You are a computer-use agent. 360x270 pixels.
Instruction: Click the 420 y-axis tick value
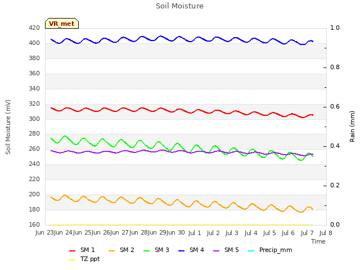(34, 28)
